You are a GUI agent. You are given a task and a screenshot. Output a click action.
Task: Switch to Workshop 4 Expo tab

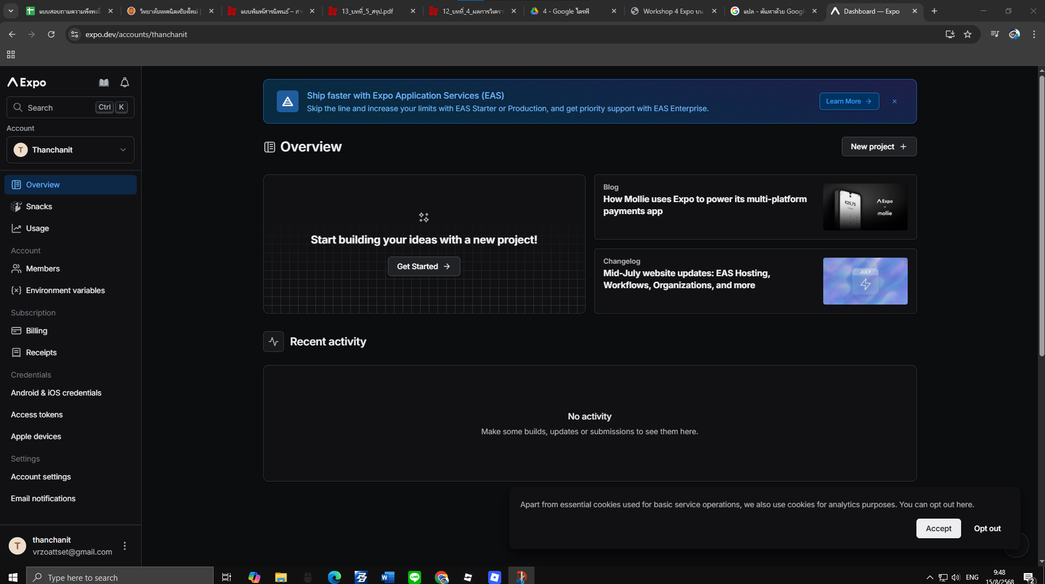click(672, 11)
